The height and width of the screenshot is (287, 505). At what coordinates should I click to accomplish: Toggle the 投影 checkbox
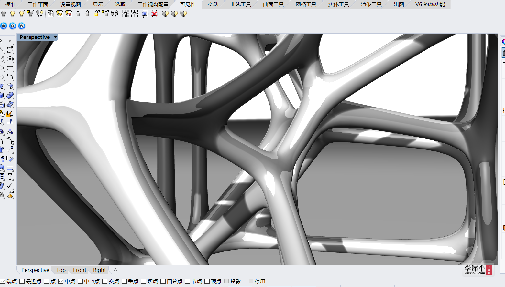(x=226, y=281)
